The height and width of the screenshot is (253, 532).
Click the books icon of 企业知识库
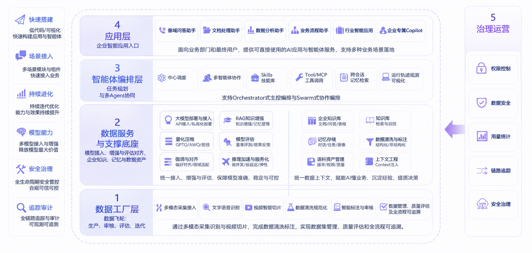pyautogui.click(x=312, y=121)
